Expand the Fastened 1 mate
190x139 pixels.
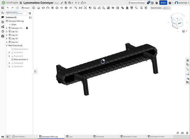(x=9, y=53)
